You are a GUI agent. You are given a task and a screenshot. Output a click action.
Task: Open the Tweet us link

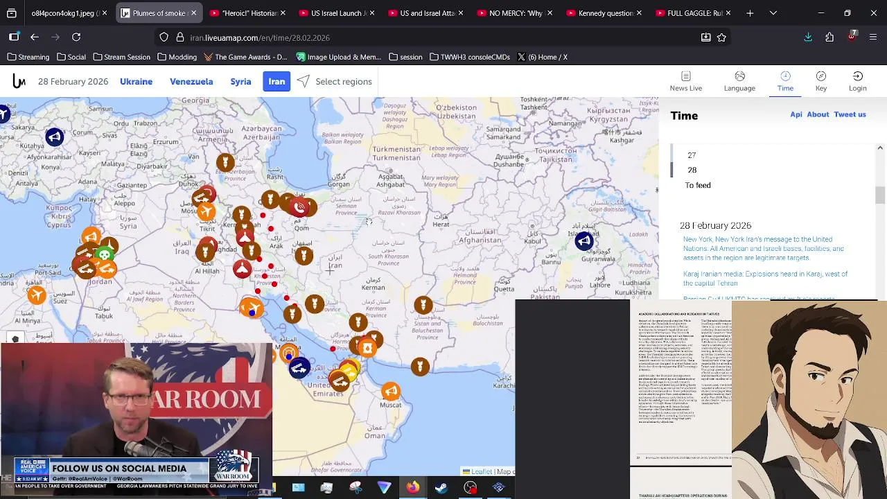tap(850, 114)
